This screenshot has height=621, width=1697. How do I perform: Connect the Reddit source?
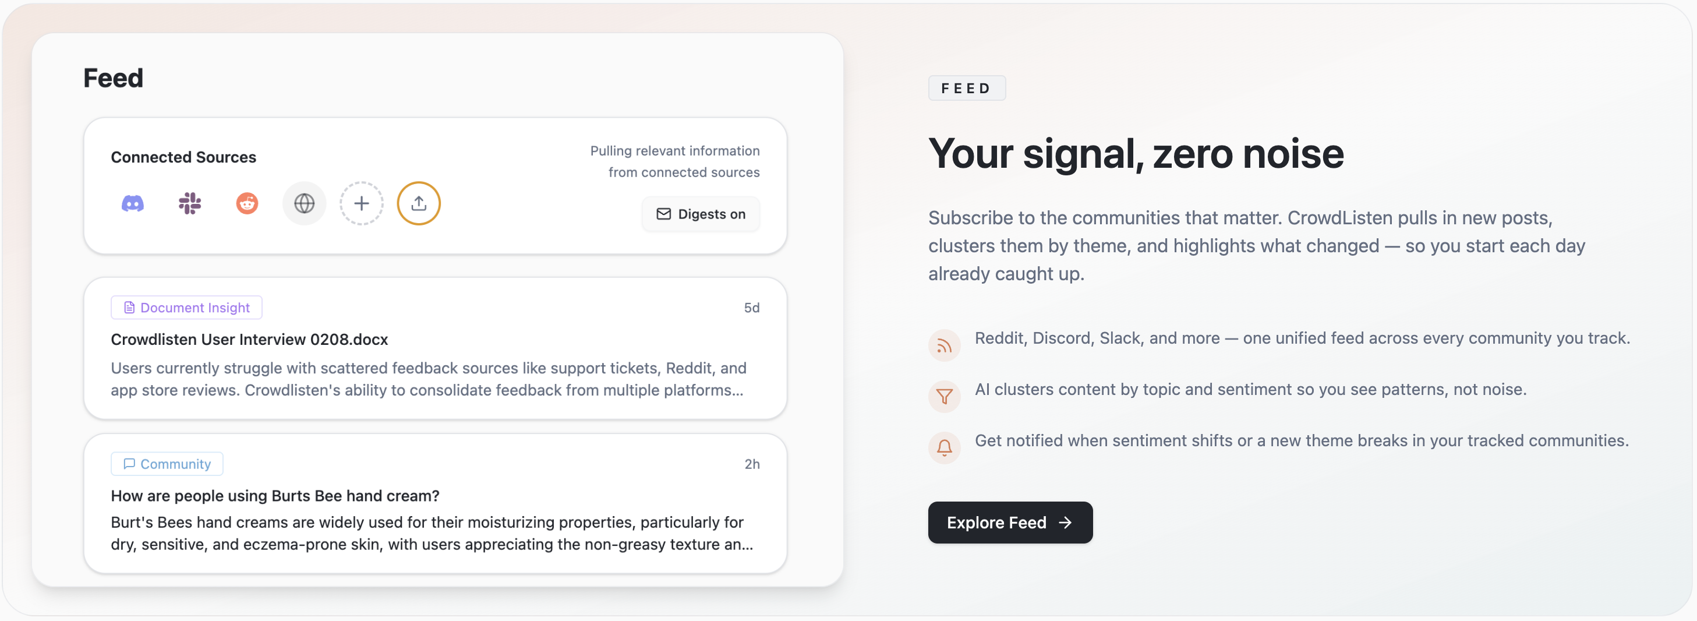246,203
